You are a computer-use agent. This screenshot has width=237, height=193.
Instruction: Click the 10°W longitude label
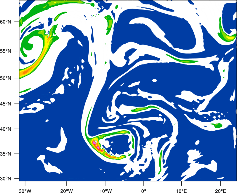[105, 191]
